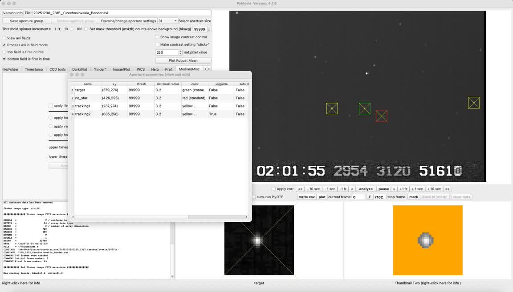Open the aperture size dropdown

(167, 21)
